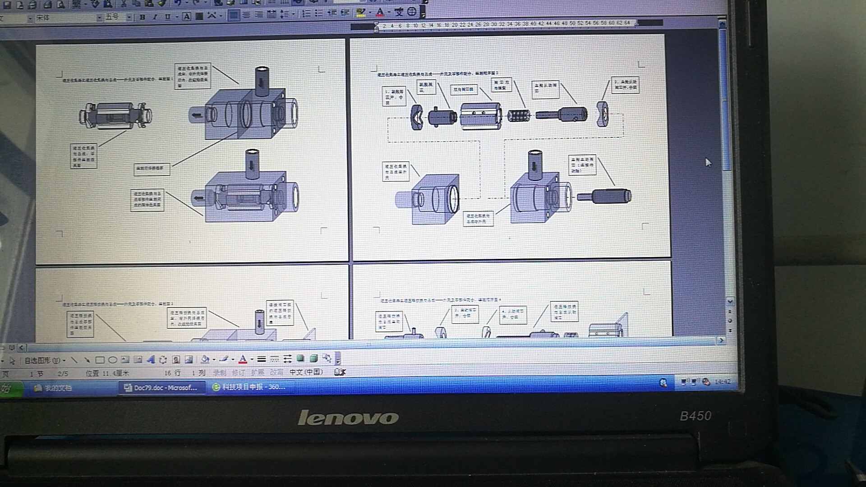The width and height of the screenshot is (866, 487).
Task: Click the numbered list icon
Action: [x=306, y=14]
